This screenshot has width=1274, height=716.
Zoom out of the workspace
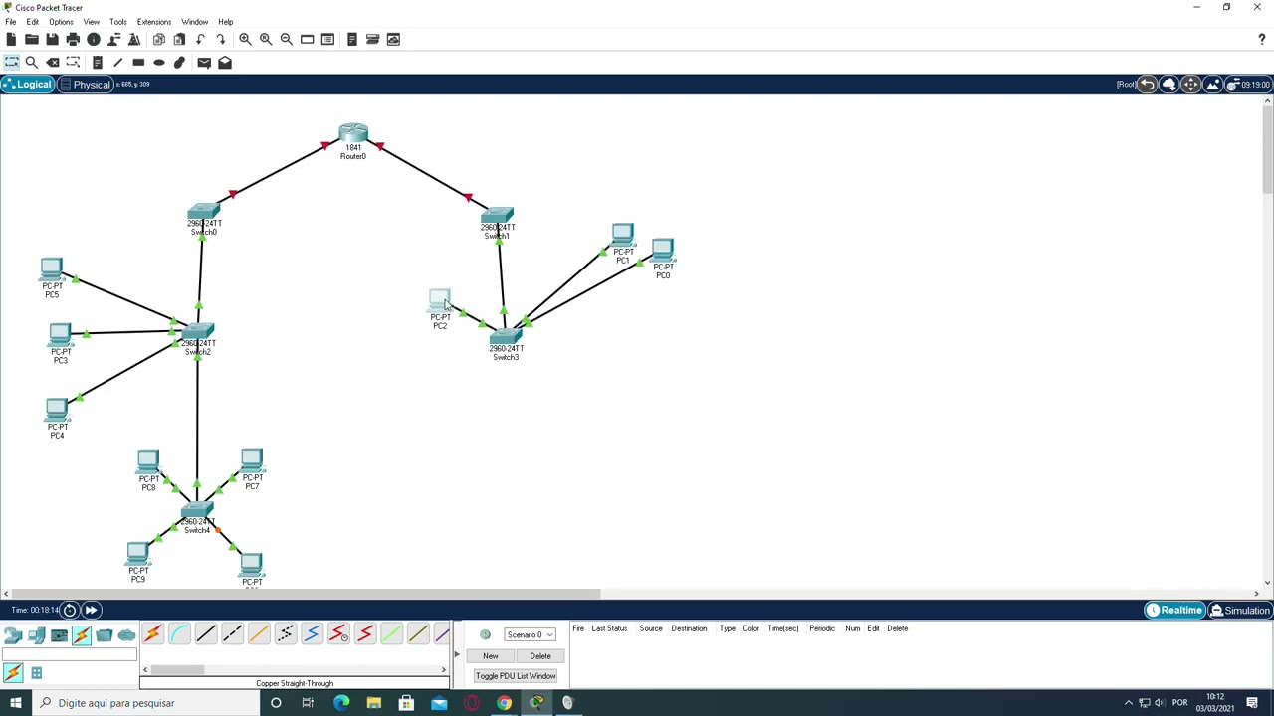click(287, 39)
